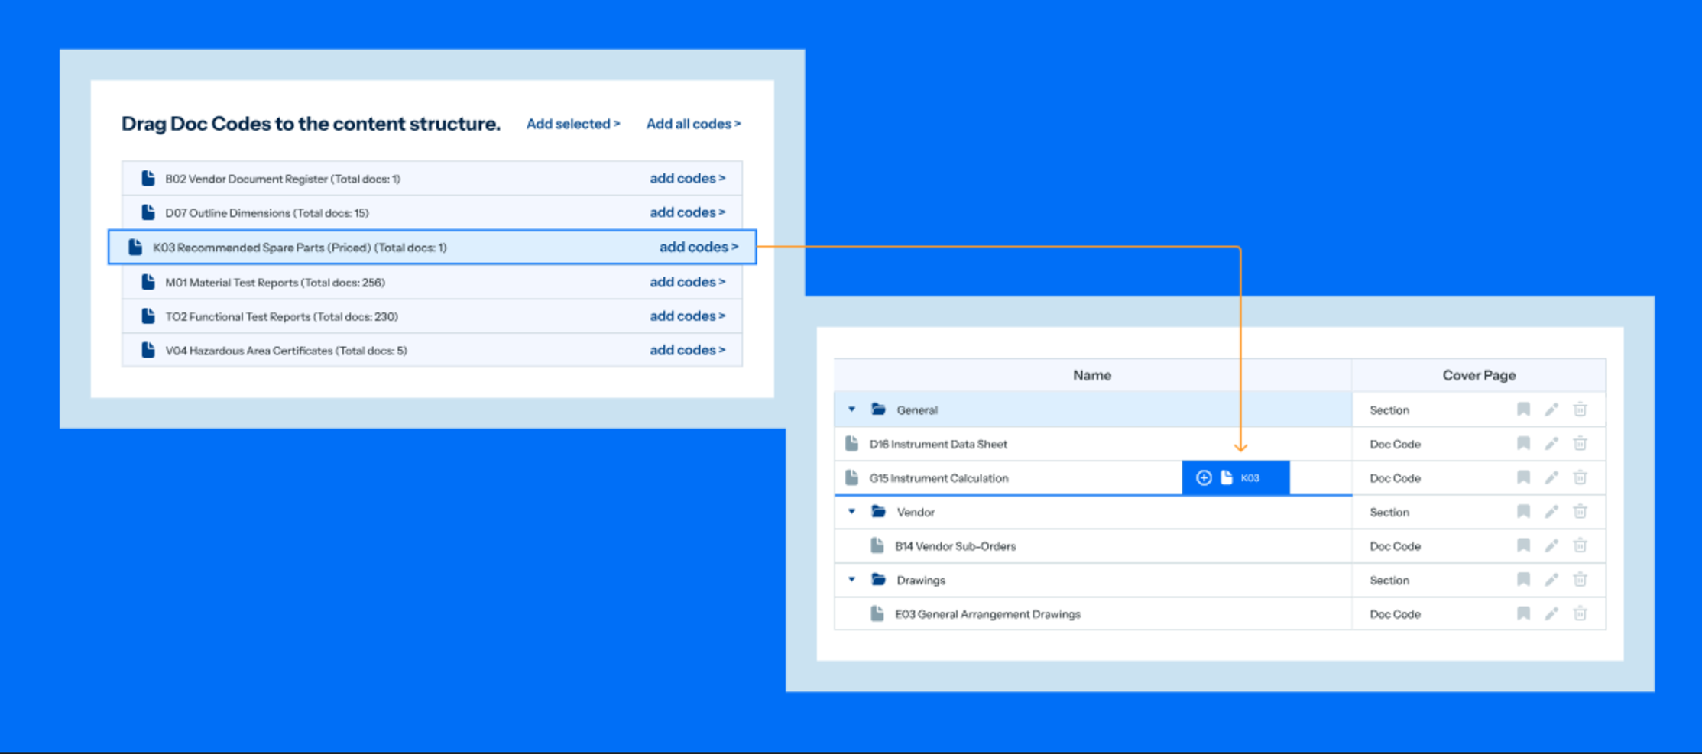The height and width of the screenshot is (754, 1702).
Task: Select the E03 General Arrangement Drawings tree item
Action: pyautogui.click(x=987, y=614)
